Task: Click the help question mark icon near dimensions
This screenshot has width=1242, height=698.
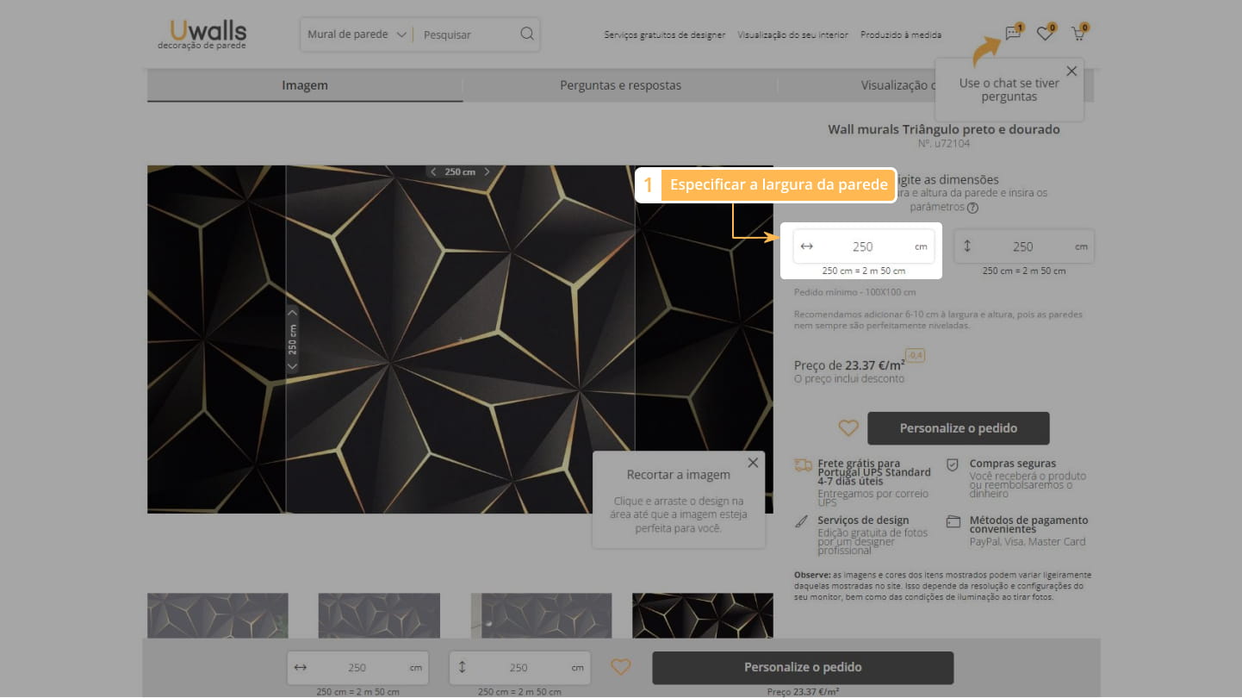Action: pos(972,208)
